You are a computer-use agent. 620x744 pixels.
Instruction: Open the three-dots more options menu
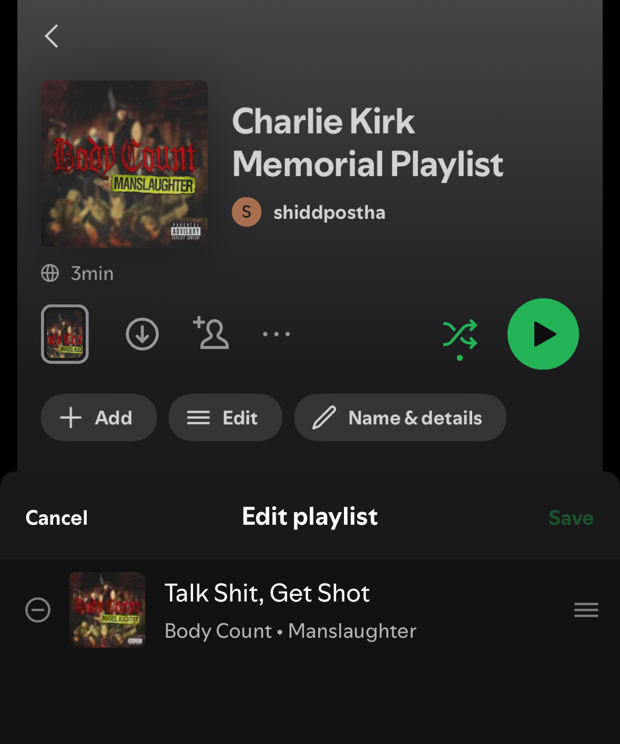276,334
